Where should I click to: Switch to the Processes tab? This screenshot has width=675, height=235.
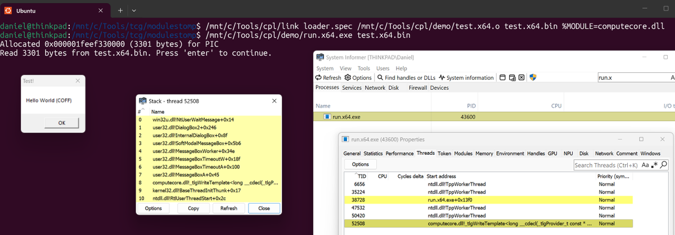pyautogui.click(x=328, y=87)
